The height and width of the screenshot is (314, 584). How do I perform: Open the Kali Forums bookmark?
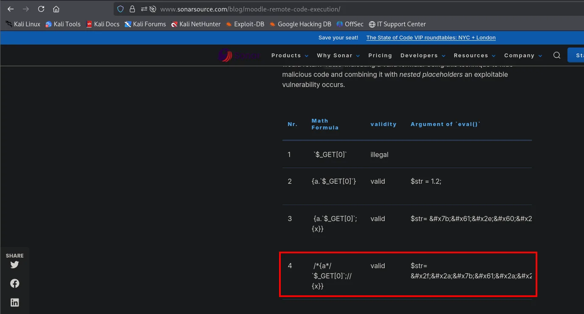coord(145,24)
